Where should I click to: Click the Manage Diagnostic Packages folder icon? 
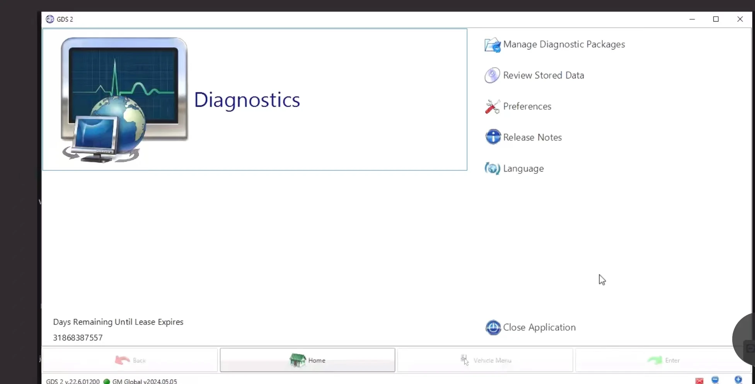tap(493, 45)
